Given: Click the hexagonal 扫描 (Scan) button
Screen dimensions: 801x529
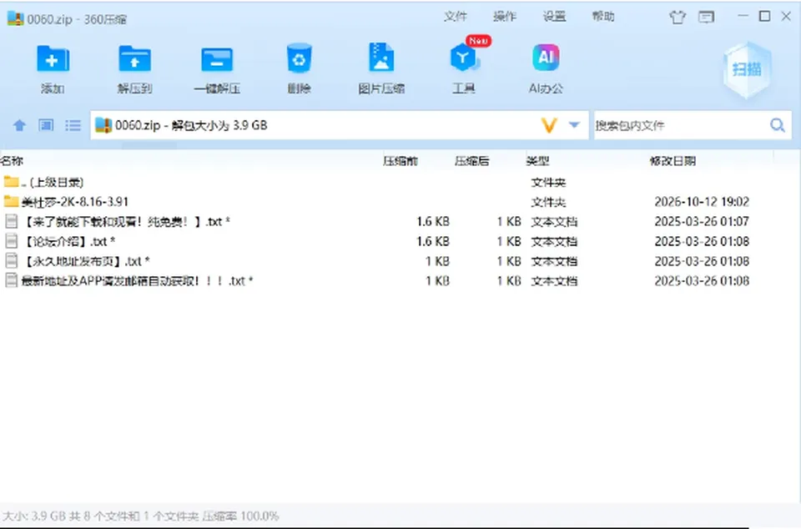Looking at the screenshot, I should tap(748, 70).
